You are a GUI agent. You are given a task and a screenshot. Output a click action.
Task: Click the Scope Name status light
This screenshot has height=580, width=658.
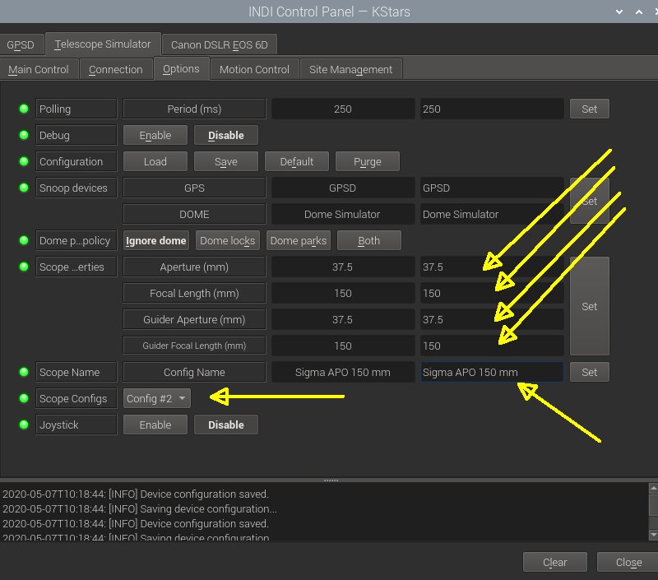click(24, 372)
